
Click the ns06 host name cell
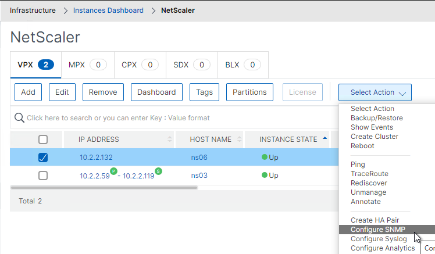pos(199,158)
